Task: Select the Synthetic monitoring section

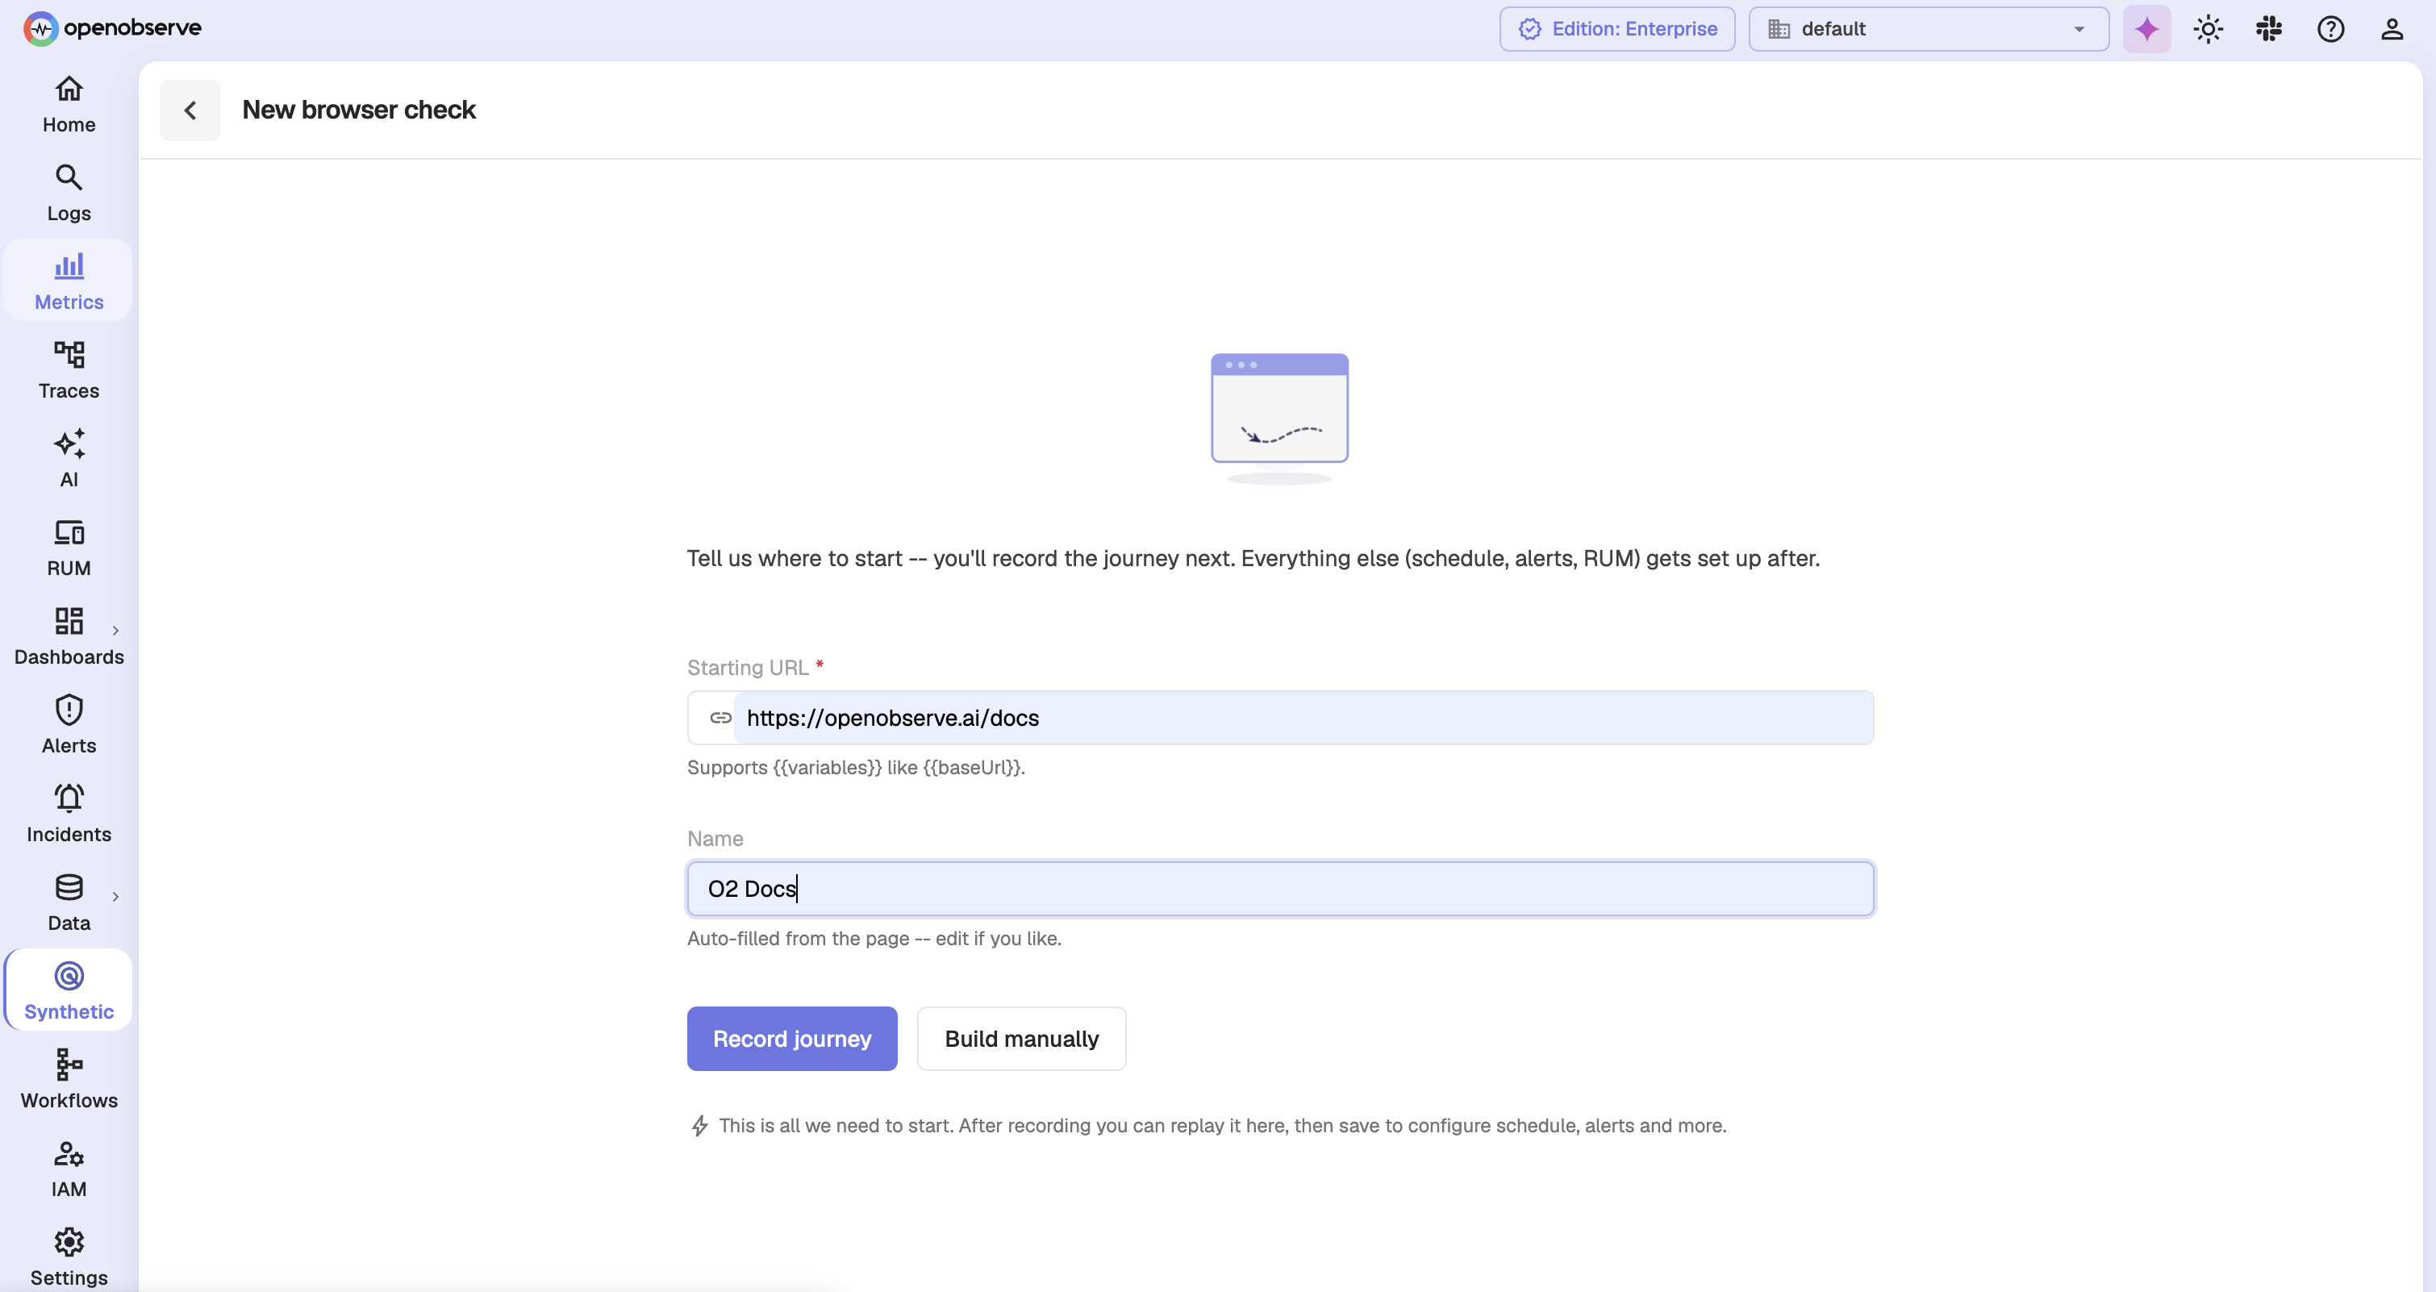Action: [x=69, y=990]
